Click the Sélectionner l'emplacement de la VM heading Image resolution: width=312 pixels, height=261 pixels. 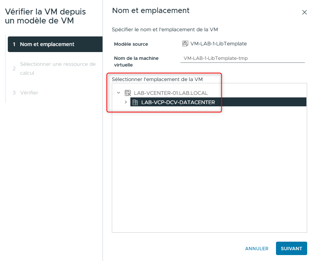pyautogui.click(x=157, y=79)
